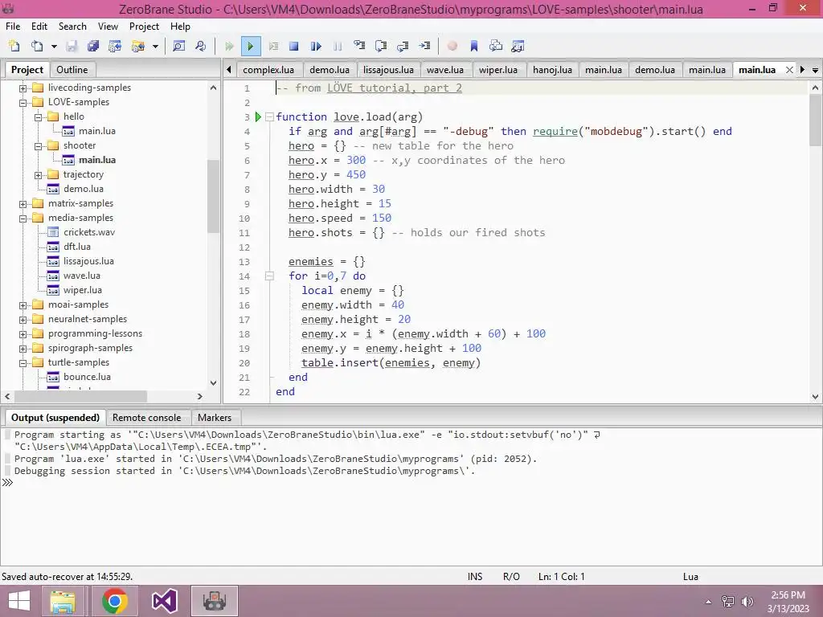The image size is (823, 617).
Task: Open the project directory toolbar icon
Action: pos(116,46)
